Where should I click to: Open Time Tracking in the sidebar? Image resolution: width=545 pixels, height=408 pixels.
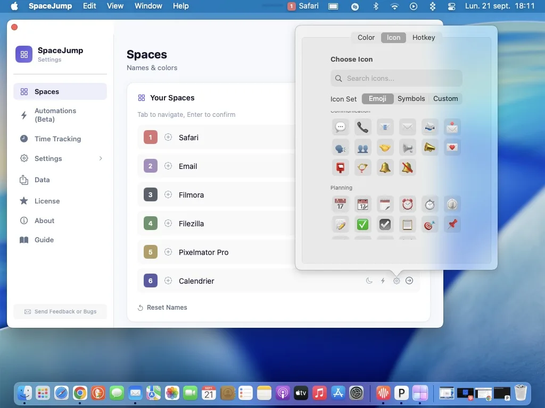coord(60,139)
